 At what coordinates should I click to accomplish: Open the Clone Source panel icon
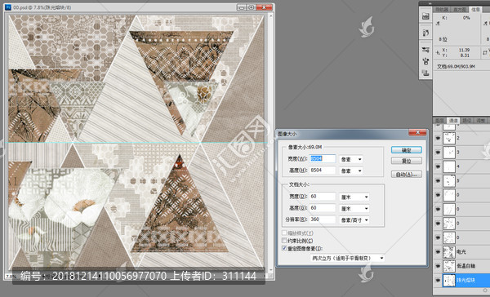coord(425,73)
